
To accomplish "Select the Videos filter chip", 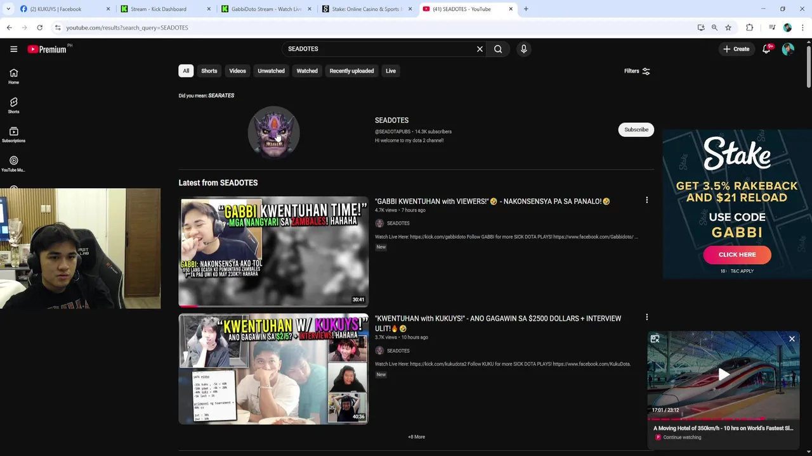I will point(237,71).
